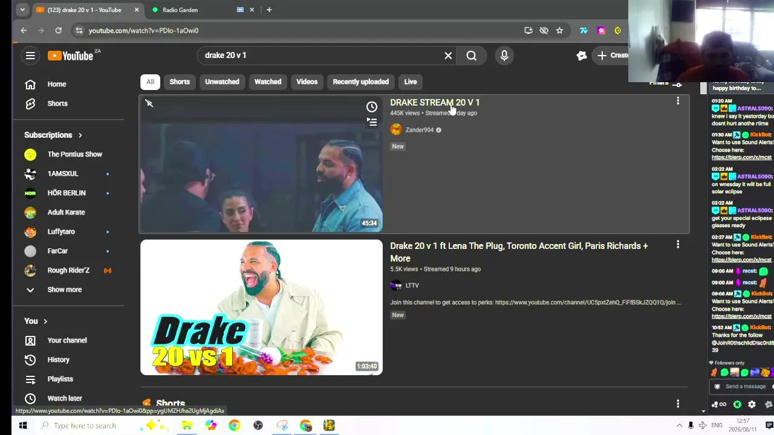Viewport: 774px width, 435px height.
Task: Select the Videos filter chip
Action: pos(307,82)
